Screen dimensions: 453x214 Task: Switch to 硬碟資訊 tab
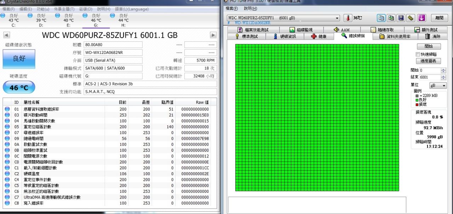tap(285, 36)
